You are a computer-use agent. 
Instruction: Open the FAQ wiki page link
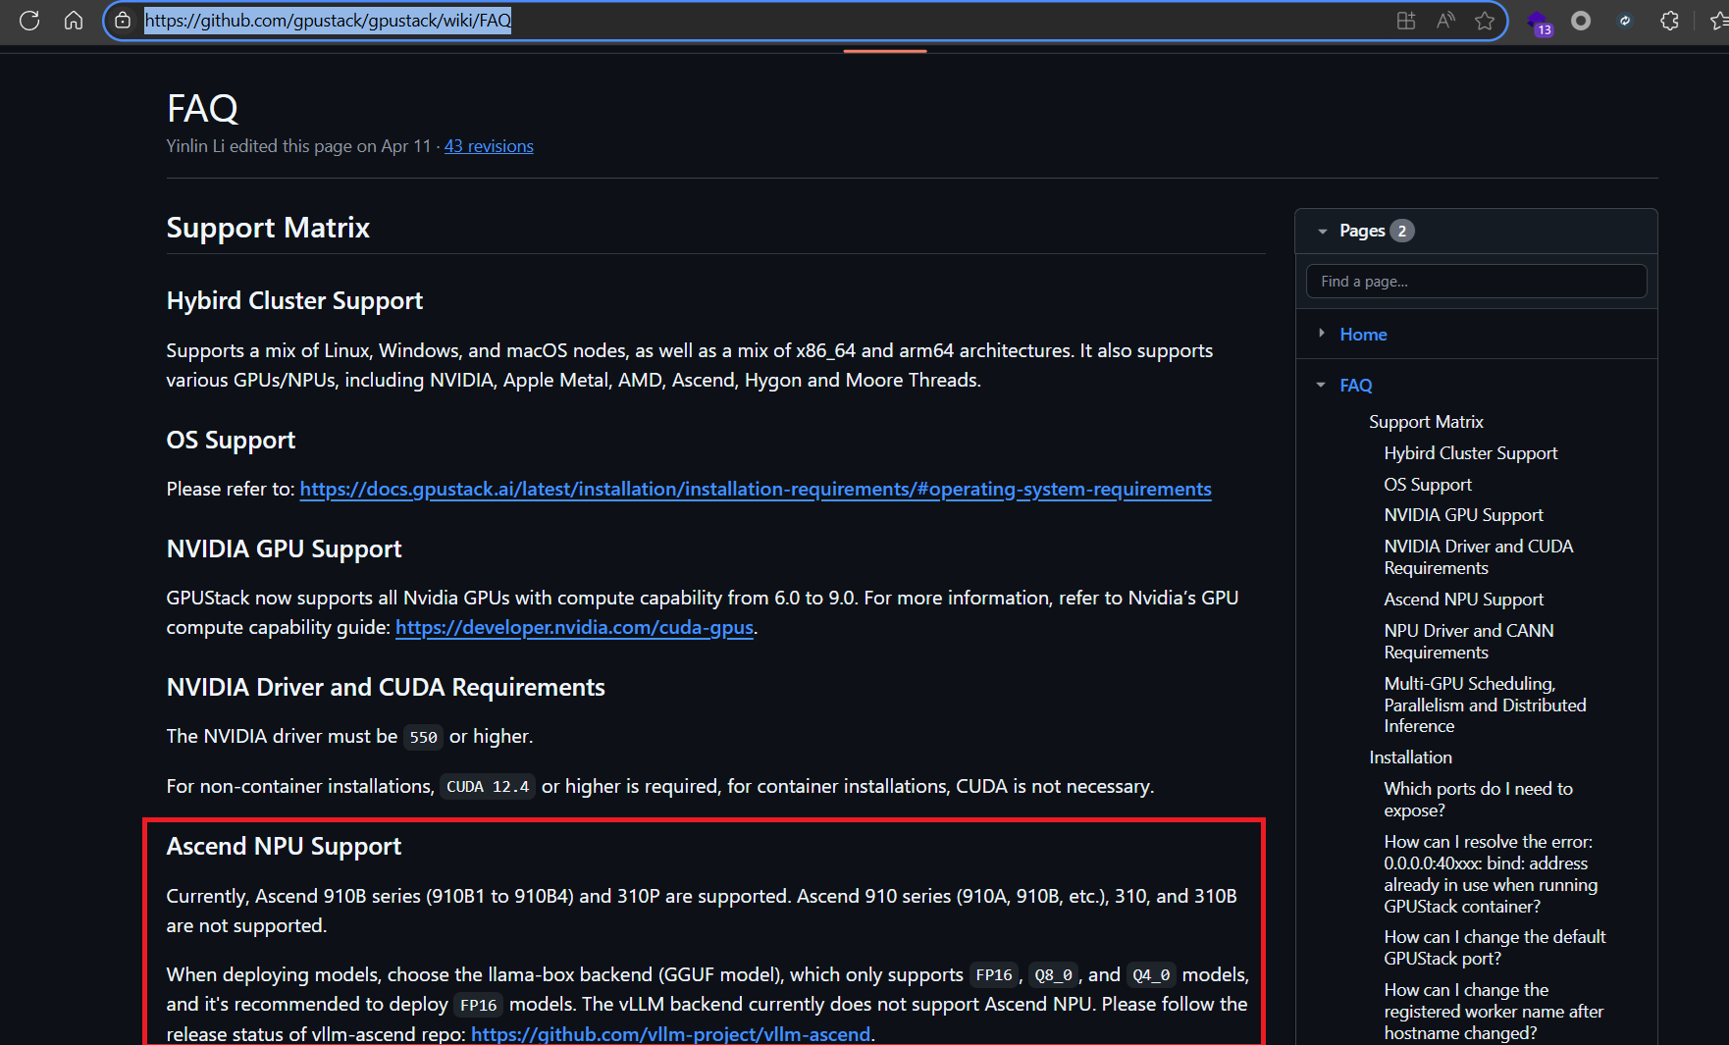[1355, 386]
